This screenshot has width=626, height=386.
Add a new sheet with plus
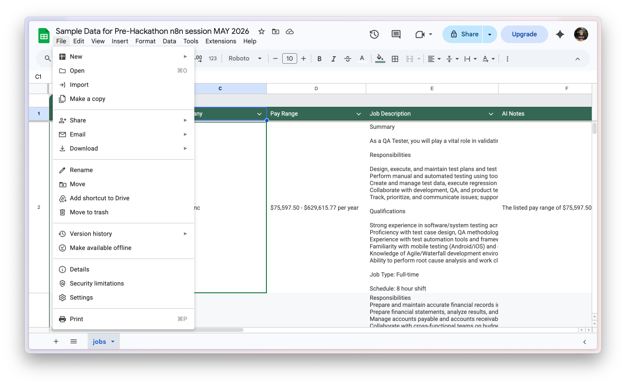click(56, 342)
